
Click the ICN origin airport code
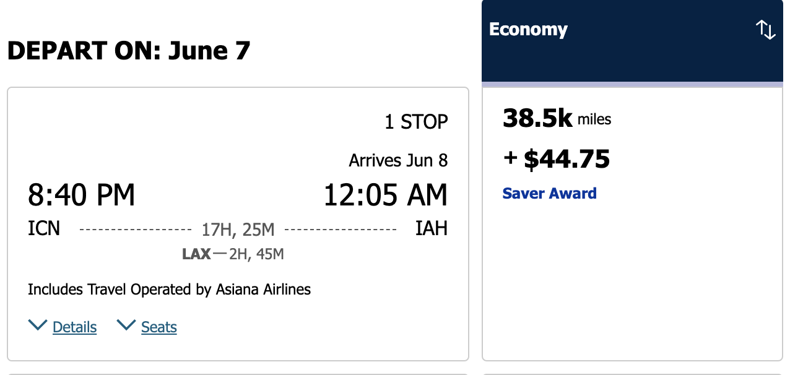pyautogui.click(x=44, y=229)
